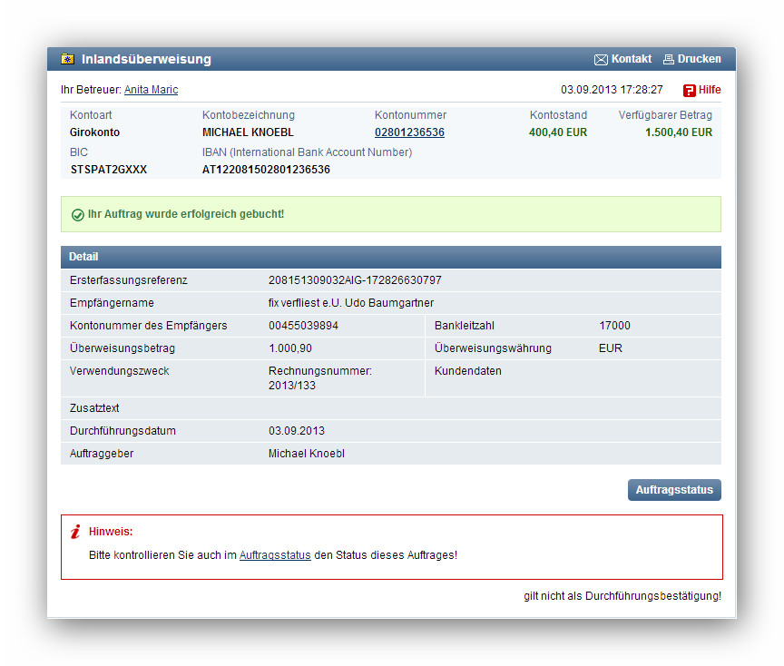Open the Drucken link in header
Screen dimensions: 784x666
[699, 59]
